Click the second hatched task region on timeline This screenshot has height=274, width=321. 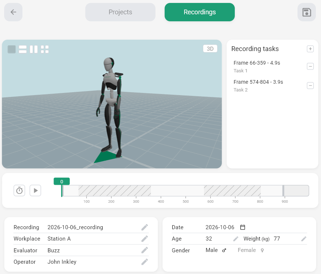pos(232,191)
